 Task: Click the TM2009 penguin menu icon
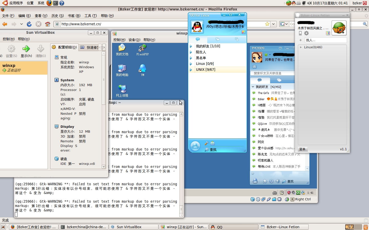pos(255,181)
